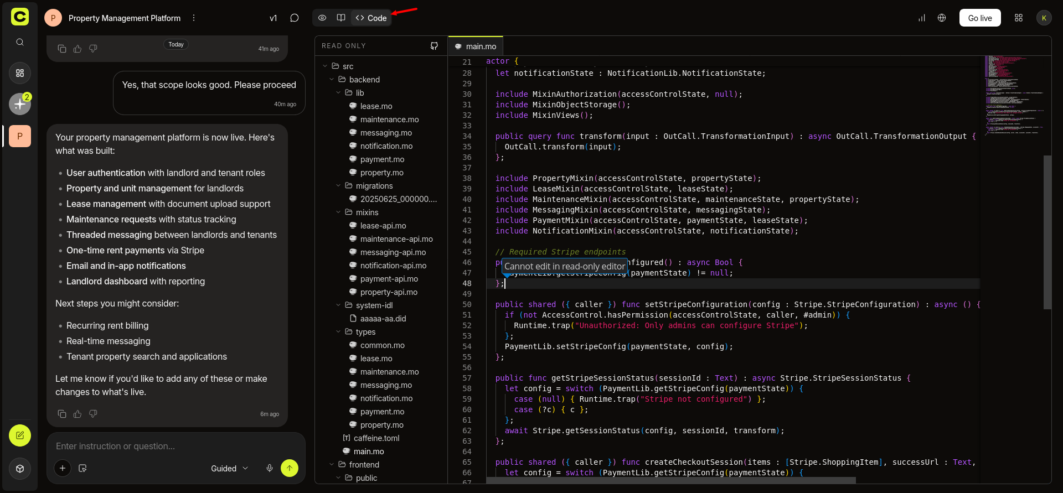Click the yellow new-draft edit icon
The height and width of the screenshot is (493, 1063).
tap(20, 435)
